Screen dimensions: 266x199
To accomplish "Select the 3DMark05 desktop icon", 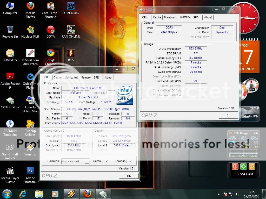I will click(10, 55).
